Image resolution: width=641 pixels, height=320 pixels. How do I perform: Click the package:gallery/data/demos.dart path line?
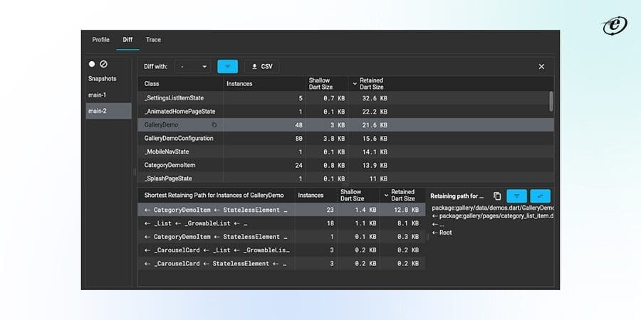click(493, 208)
